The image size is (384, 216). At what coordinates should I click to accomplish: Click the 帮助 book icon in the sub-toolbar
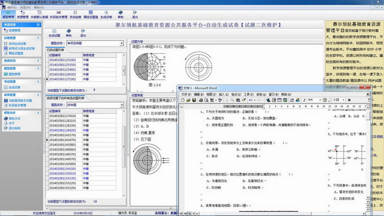pyautogui.click(x=69, y=33)
